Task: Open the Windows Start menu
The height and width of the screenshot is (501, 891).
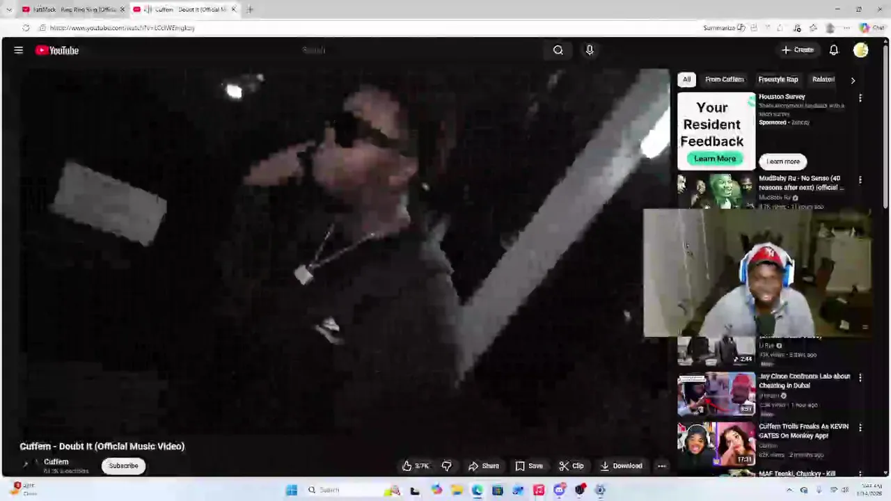Action: pos(292,490)
